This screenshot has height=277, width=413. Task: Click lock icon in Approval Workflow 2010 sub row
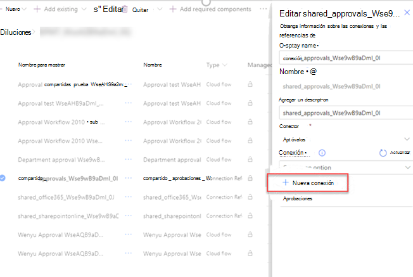(250, 122)
